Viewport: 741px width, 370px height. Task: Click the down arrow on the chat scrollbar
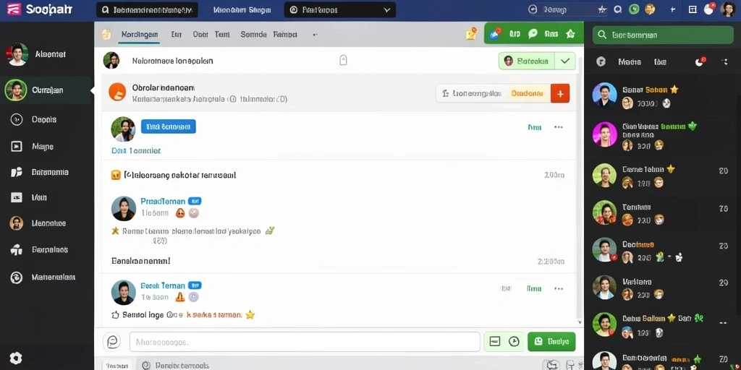pyautogui.click(x=580, y=322)
